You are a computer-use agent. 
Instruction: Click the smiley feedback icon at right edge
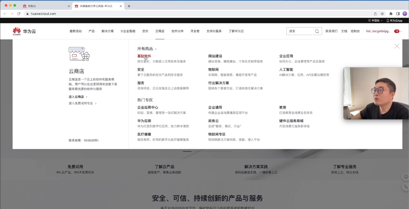(x=406, y=176)
